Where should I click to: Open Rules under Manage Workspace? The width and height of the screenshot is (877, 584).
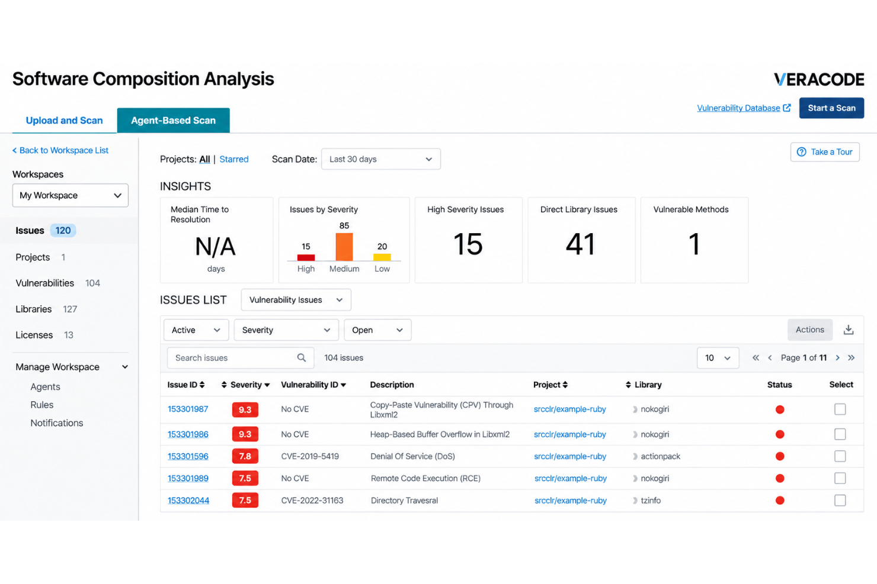(41, 405)
